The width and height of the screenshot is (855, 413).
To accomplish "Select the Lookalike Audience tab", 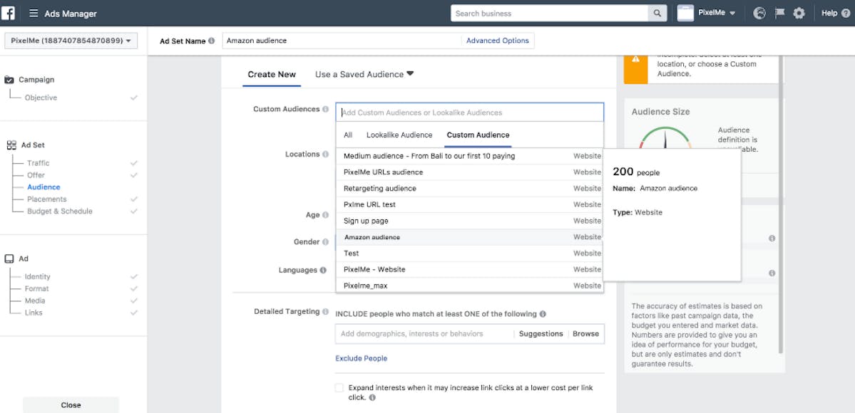I will tap(399, 135).
